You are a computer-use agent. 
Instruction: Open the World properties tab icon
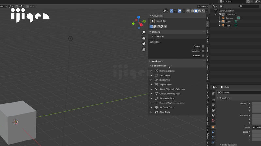(213, 120)
